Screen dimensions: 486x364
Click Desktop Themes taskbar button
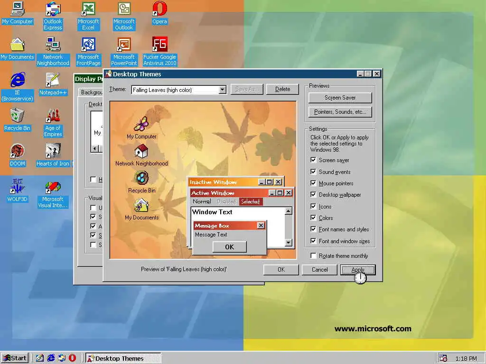tap(123, 358)
